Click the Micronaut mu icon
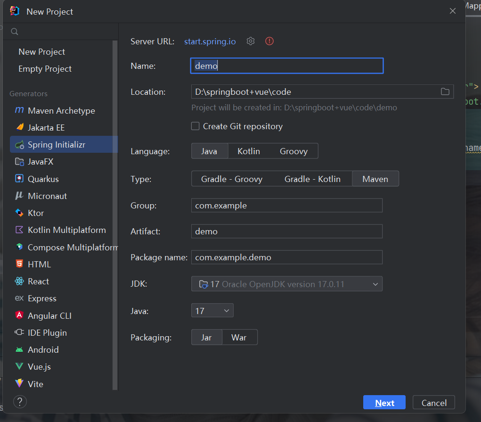The height and width of the screenshot is (422, 481). 19,196
